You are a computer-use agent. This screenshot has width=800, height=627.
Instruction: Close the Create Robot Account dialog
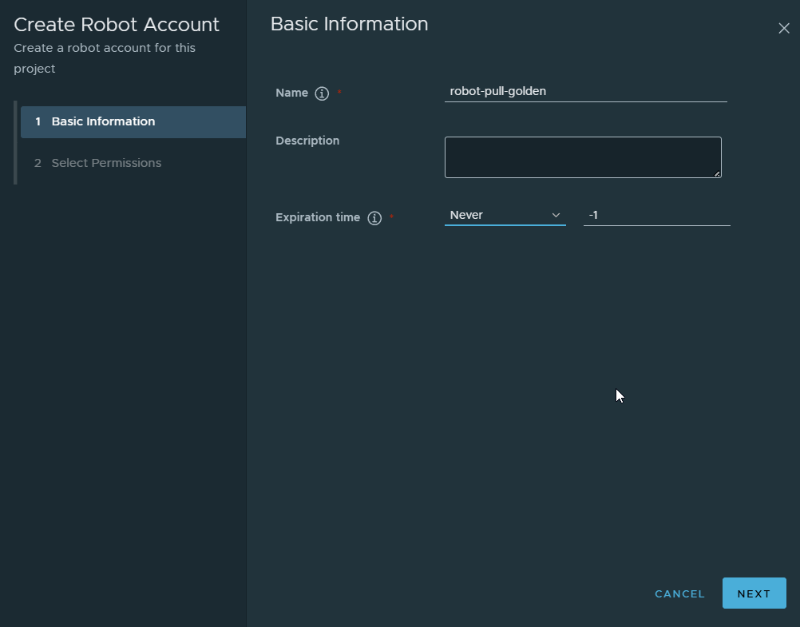click(783, 29)
